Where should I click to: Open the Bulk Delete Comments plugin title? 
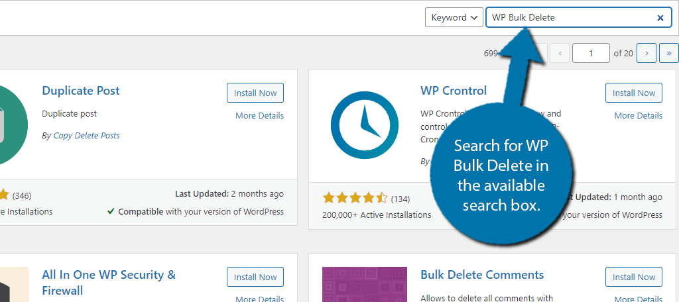tap(482, 275)
